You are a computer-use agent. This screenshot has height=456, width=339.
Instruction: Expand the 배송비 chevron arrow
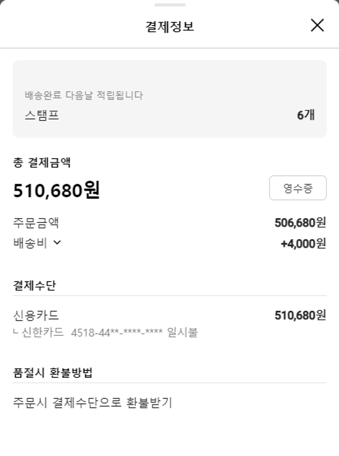(57, 242)
